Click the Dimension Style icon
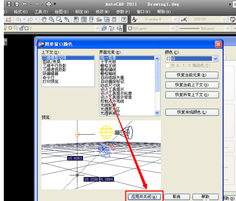The height and width of the screenshot is (201, 236). point(184,19)
